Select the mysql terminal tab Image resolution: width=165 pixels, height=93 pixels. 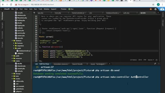[x=97, y=64]
